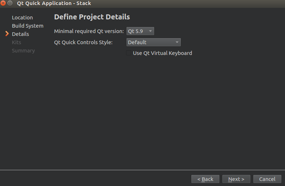Select the Build System step in sidebar

28,26
